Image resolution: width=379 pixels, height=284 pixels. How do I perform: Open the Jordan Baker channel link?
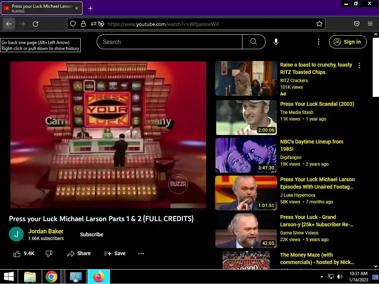tap(46, 231)
